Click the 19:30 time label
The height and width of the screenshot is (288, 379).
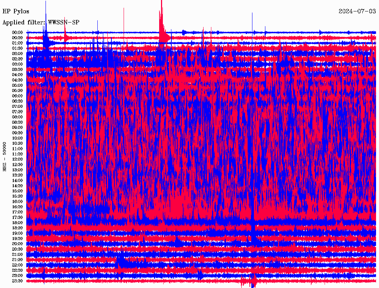point(17,239)
